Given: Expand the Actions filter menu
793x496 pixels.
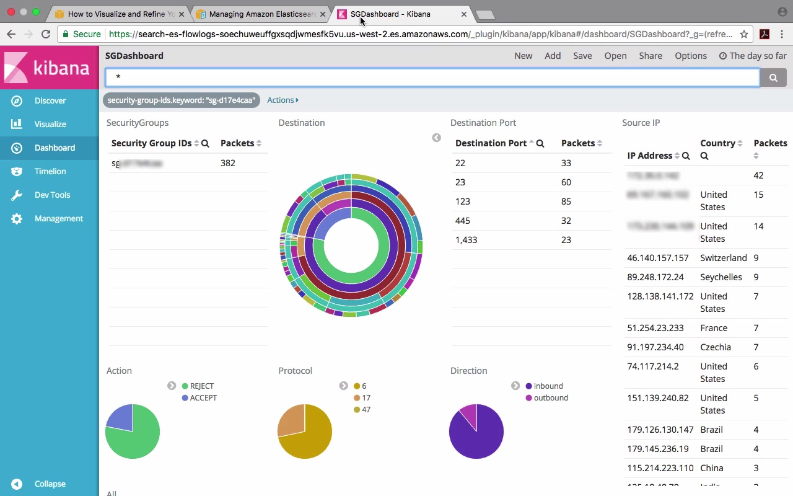Looking at the screenshot, I should tap(283, 100).
